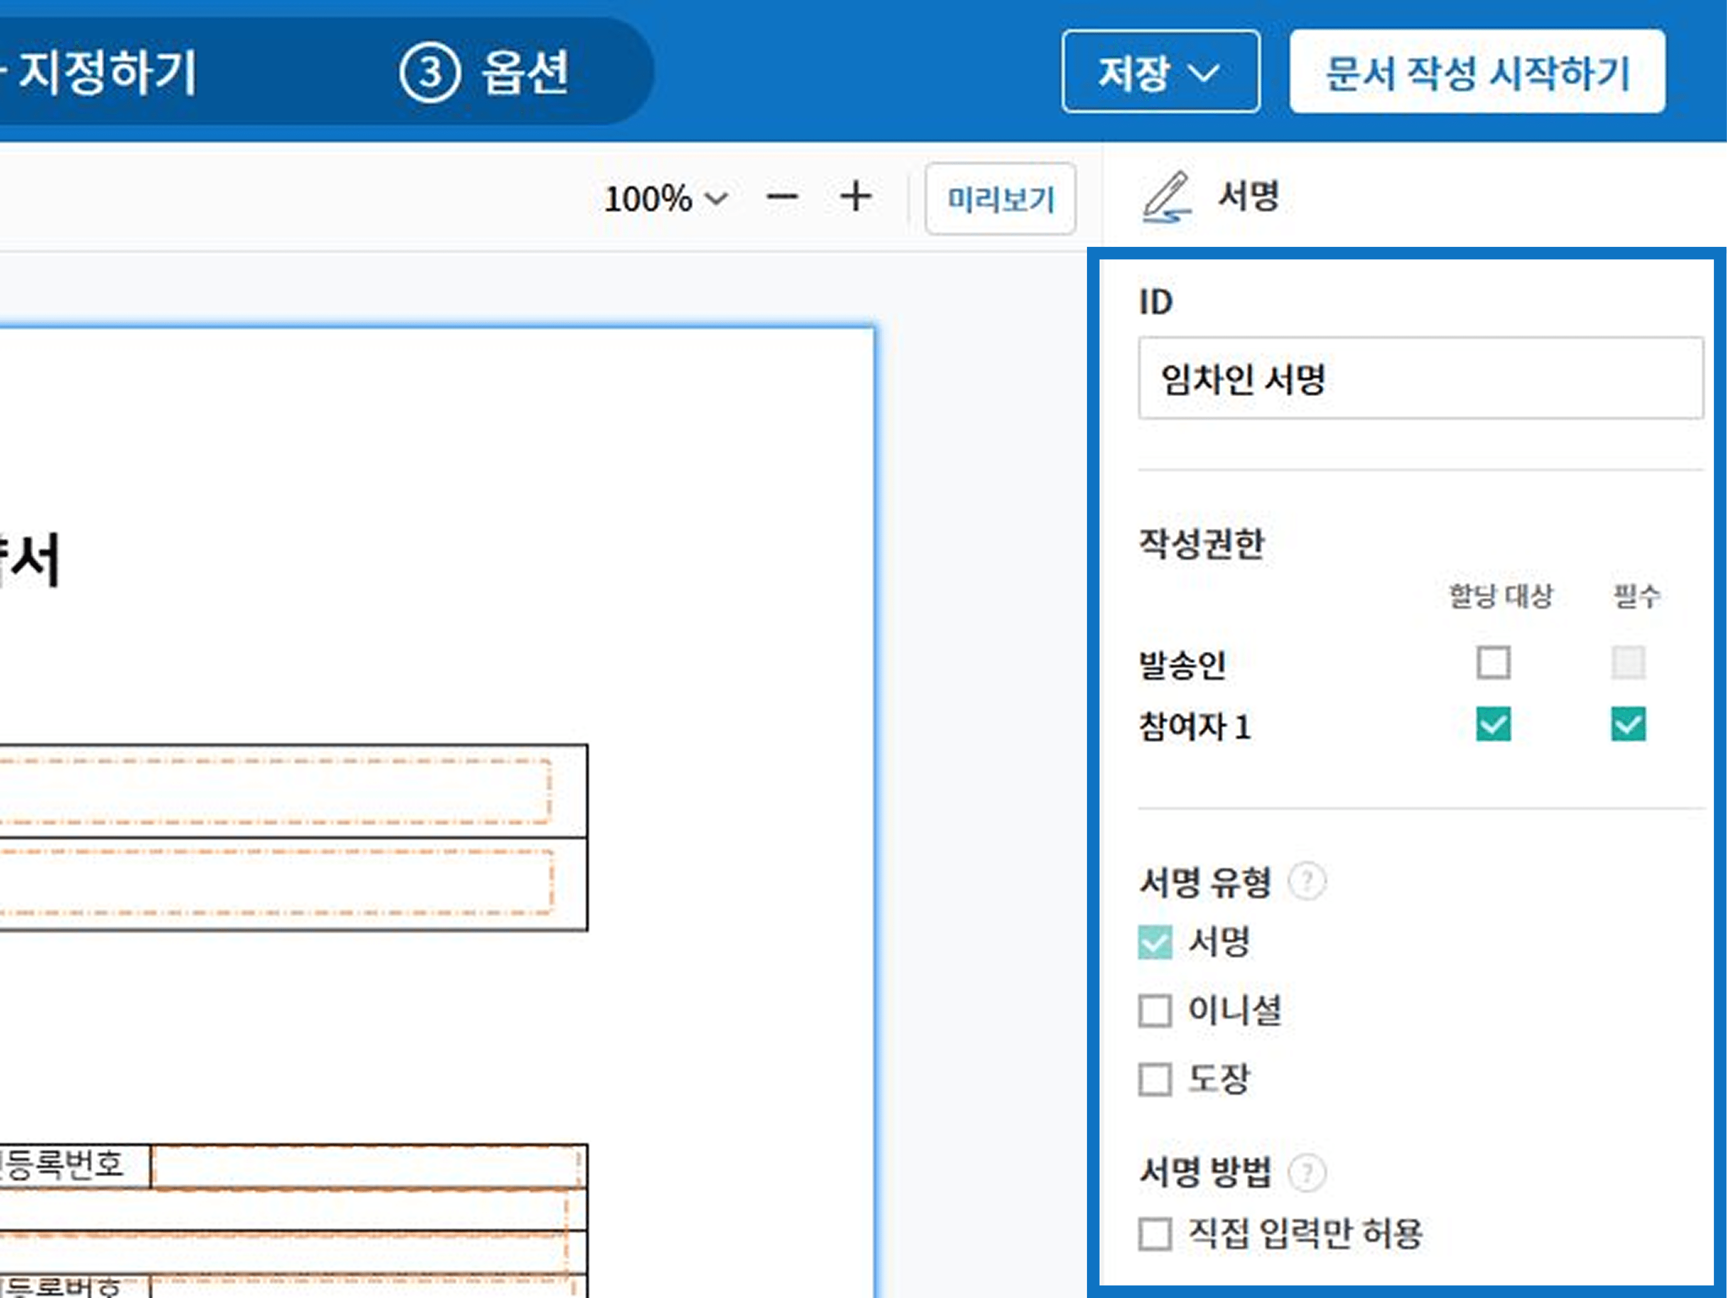
Task: Enable the 도장 signature type checkbox
Action: [x=1155, y=1079]
